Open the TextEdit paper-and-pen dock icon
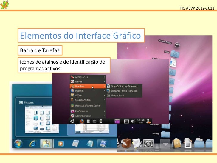Image resolution: width=217 pixels, height=163 pixels. coord(137,143)
